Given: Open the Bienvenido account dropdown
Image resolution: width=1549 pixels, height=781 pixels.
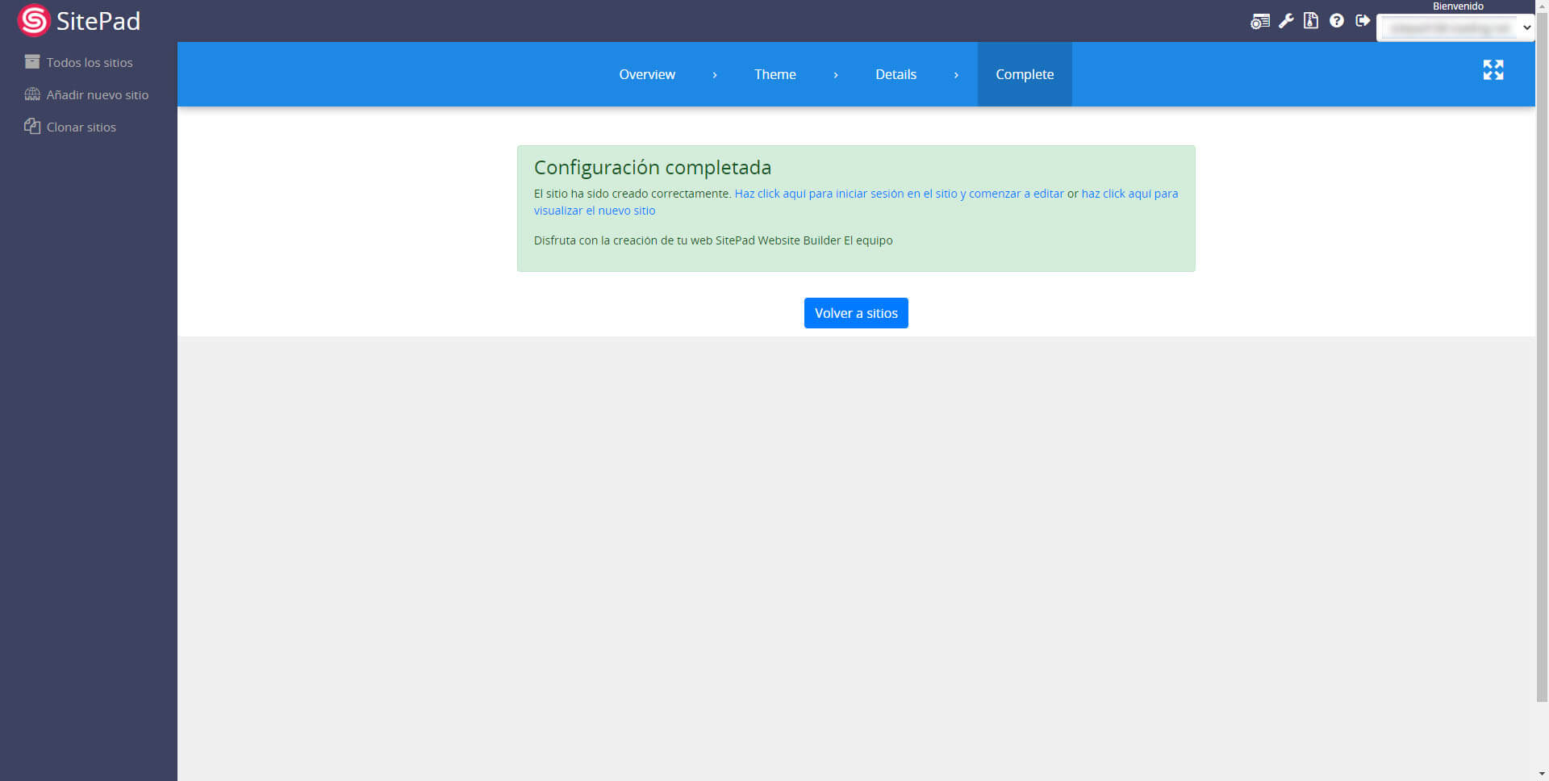Looking at the screenshot, I should [1455, 27].
